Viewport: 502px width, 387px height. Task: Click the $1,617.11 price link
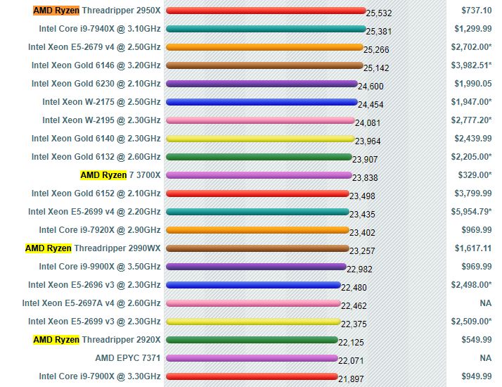click(473, 248)
